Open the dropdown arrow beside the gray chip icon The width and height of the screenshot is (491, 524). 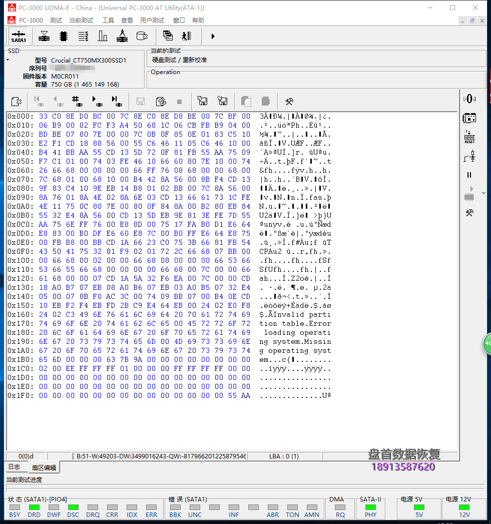coord(483,194)
